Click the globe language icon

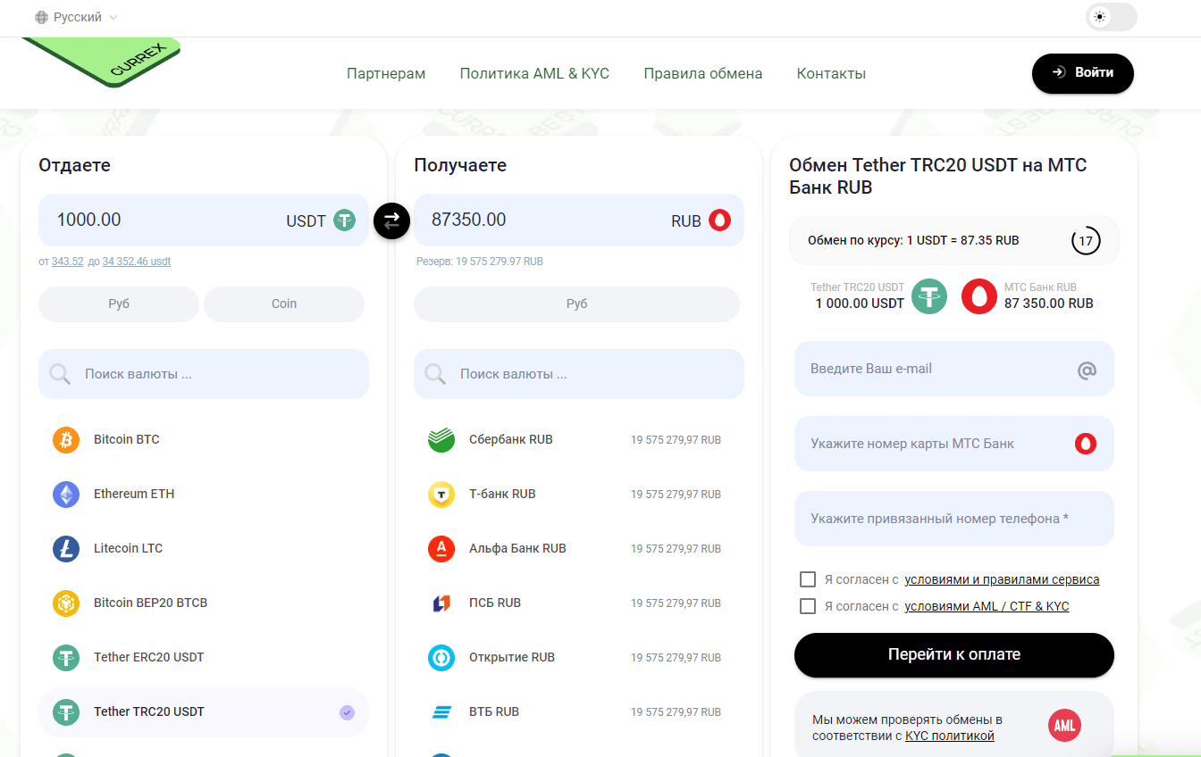(41, 17)
